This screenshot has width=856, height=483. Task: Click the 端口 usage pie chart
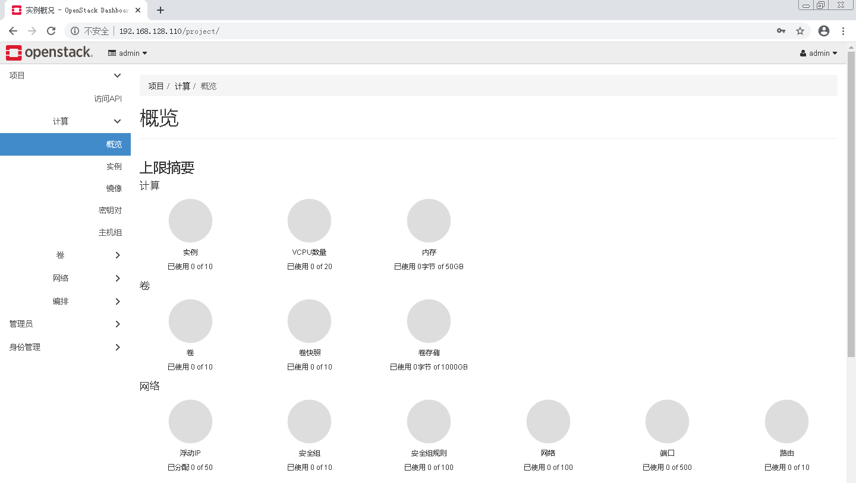[x=667, y=421]
